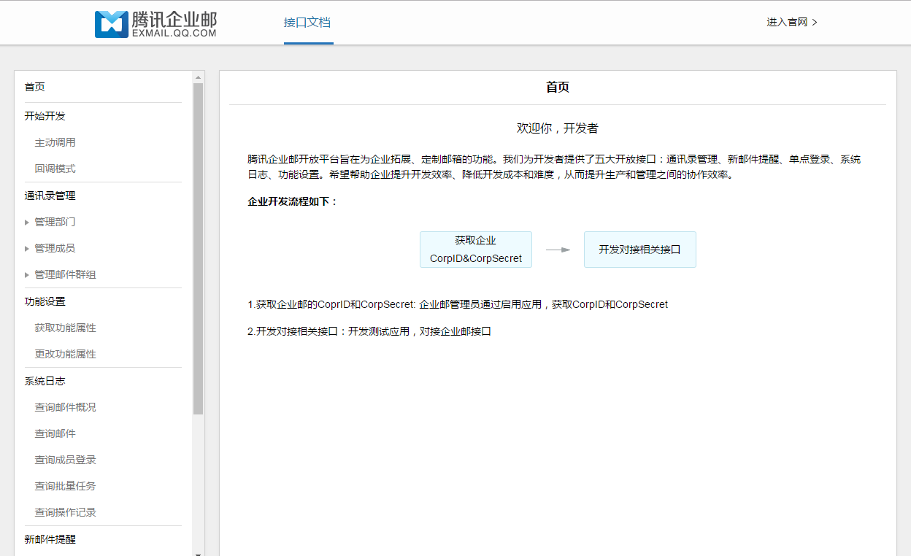Expand the 管理邮件群组 tree arrow

[27, 275]
